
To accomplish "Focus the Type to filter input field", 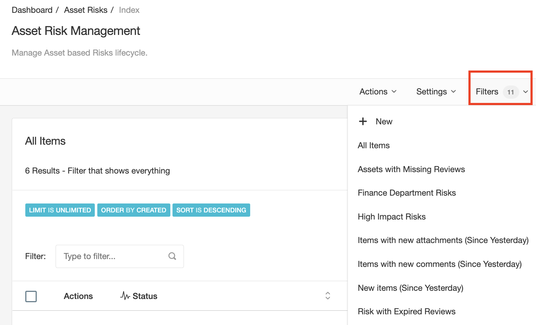I will click(112, 256).
